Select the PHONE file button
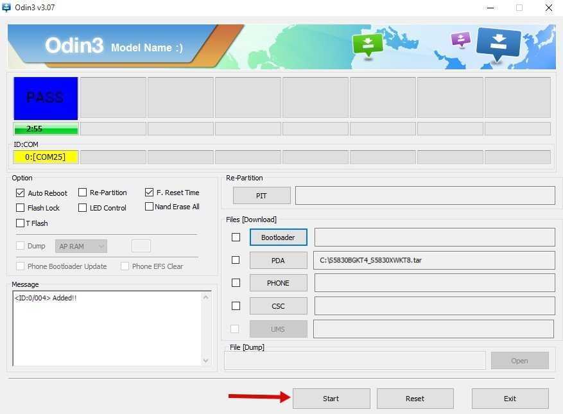Screen dimensions: 563x414 [278, 283]
